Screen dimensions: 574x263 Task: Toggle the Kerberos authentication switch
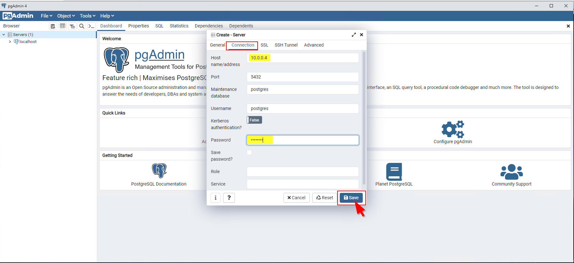(x=254, y=120)
